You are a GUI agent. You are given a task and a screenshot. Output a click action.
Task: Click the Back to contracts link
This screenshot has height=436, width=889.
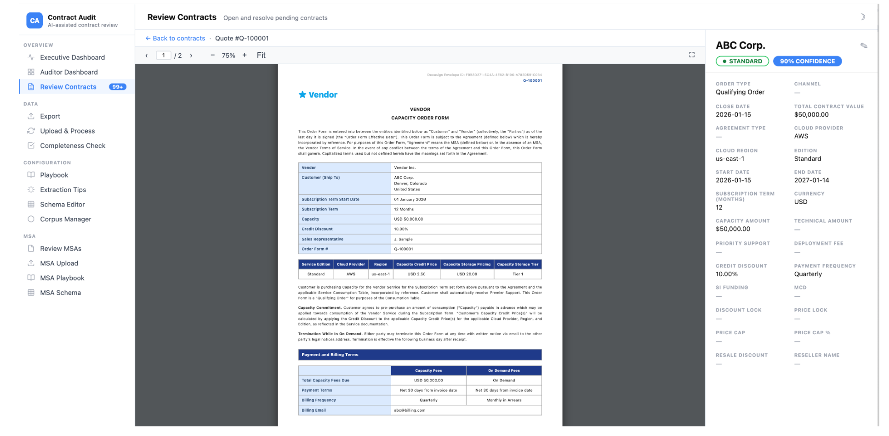tap(175, 39)
